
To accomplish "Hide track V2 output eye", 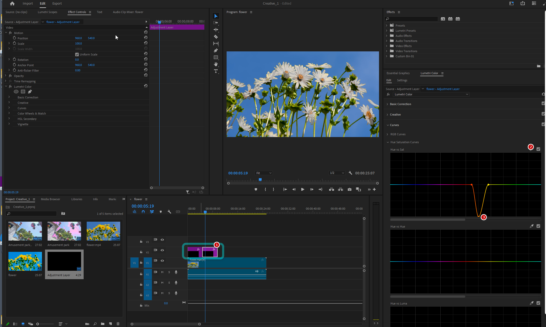I will [x=162, y=250].
